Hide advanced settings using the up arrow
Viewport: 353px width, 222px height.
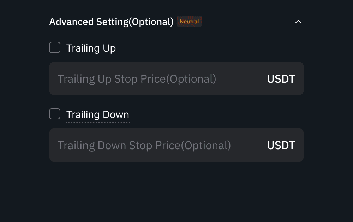298,22
